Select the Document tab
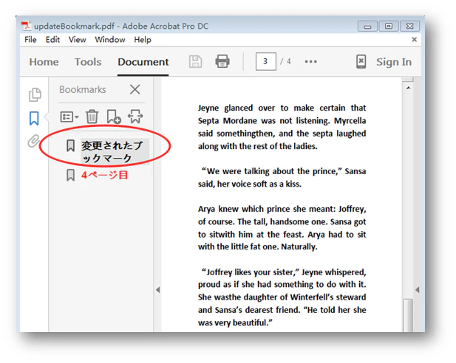The image size is (456, 363). coord(143,62)
